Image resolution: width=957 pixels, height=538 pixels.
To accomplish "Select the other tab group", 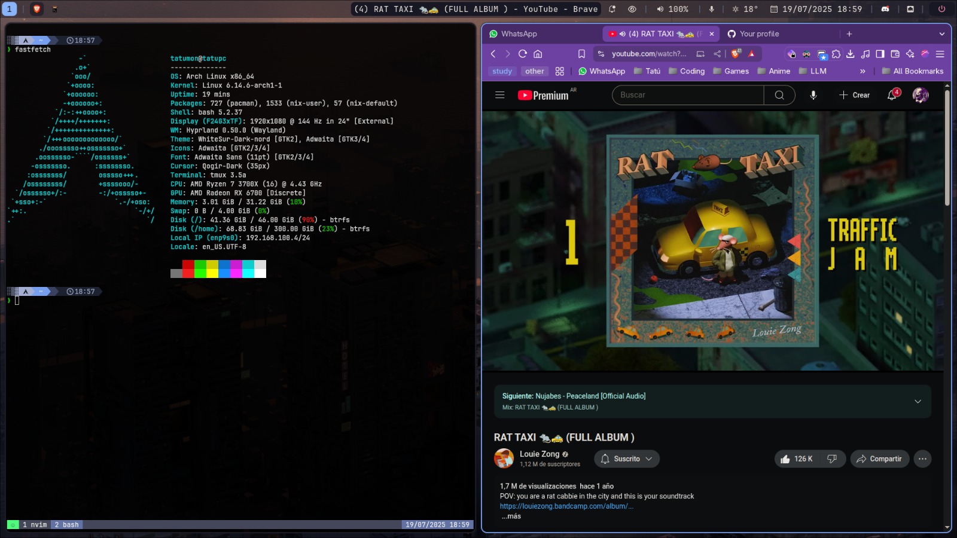I will coord(535,71).
